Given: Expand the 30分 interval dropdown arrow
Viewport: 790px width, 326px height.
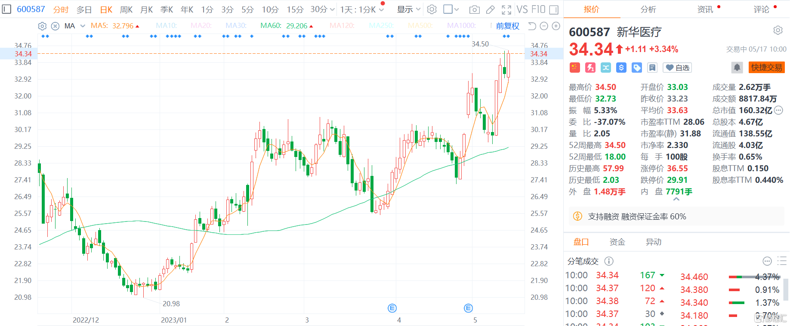Looking at the screenshot, I should (x=332, y=9).
